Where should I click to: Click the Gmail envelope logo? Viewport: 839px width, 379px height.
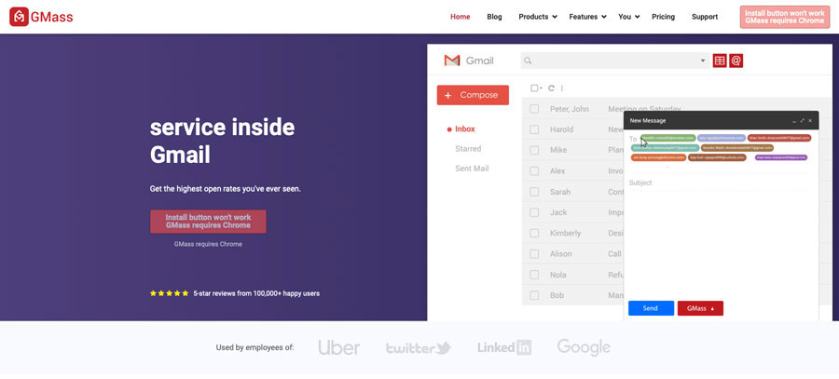pyautogui.click(x=452, y=61)
